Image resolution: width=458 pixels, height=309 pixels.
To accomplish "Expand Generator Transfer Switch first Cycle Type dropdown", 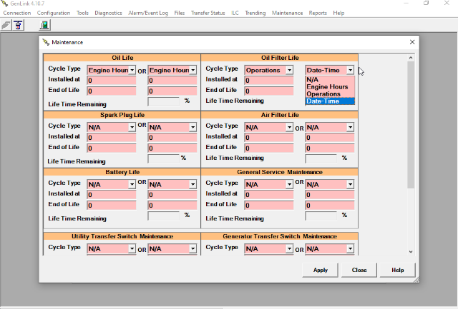I will [289, 249].
